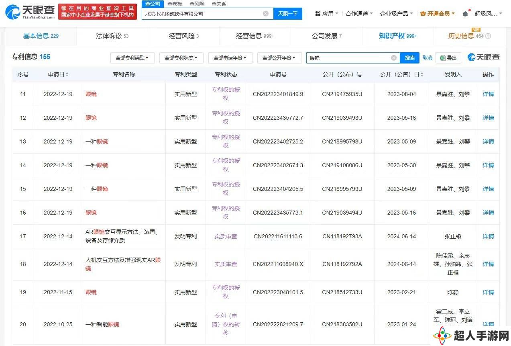Click the 专利信息 155 heading

pos(31,57)
